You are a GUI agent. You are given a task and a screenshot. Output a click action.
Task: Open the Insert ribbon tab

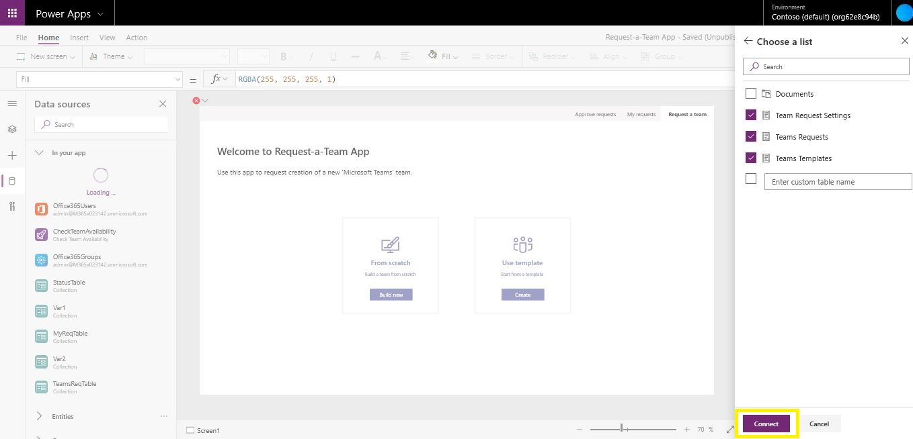tap(79, 38)
